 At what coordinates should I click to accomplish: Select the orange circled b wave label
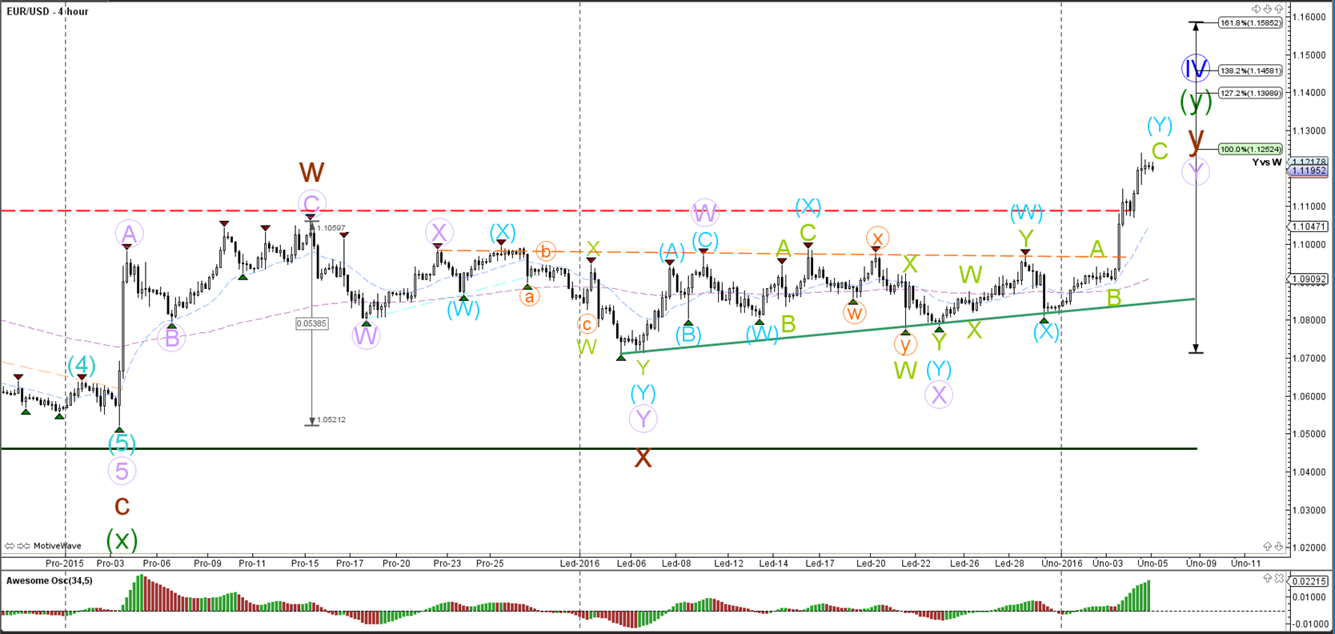click(x=545, y=251)
